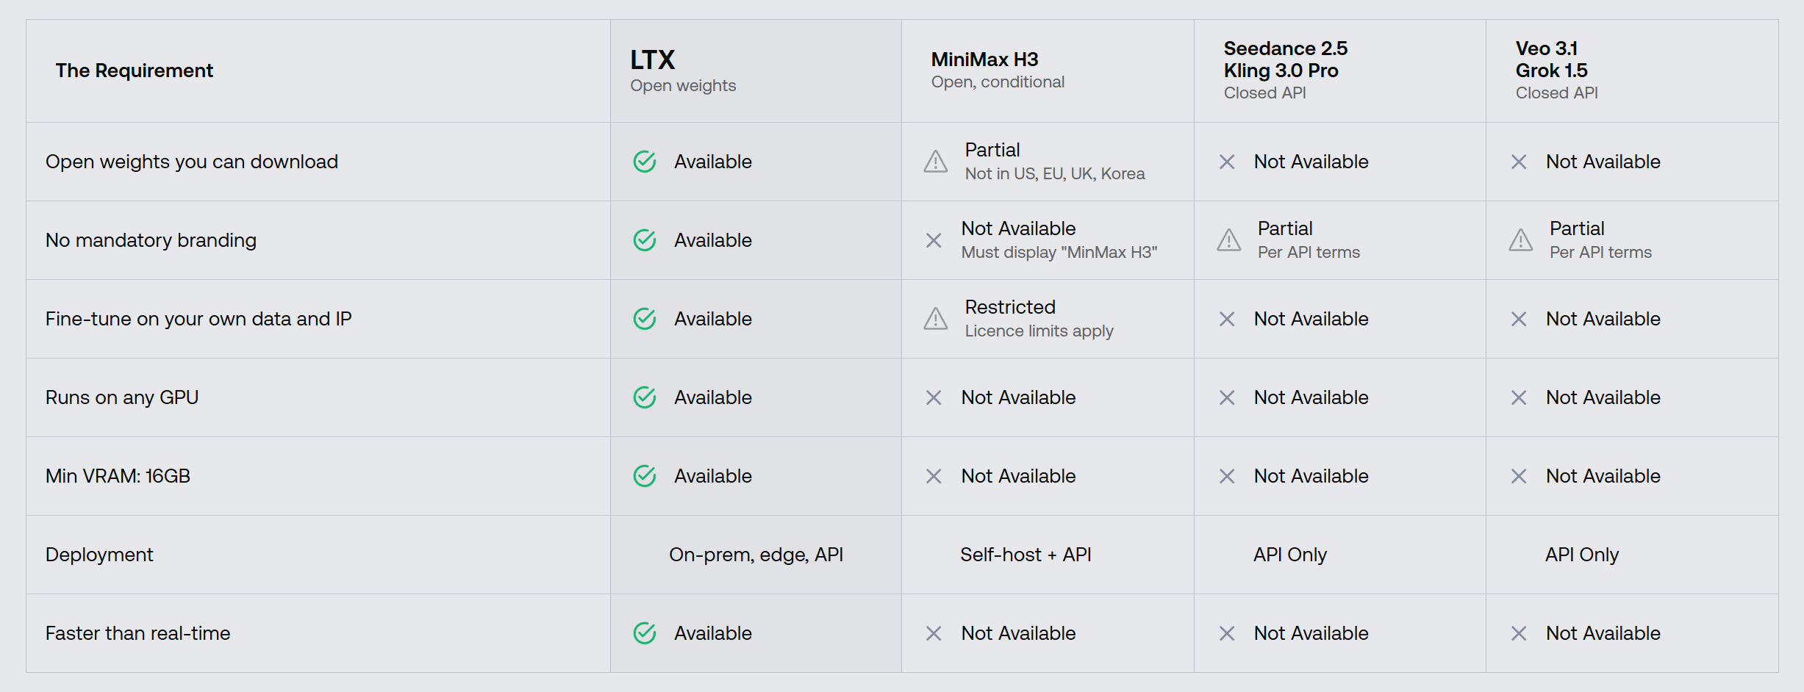1804x692 pixels.
Task: Select the 'Seedance 2.5' heading text
Action: tap(1286, 48)
